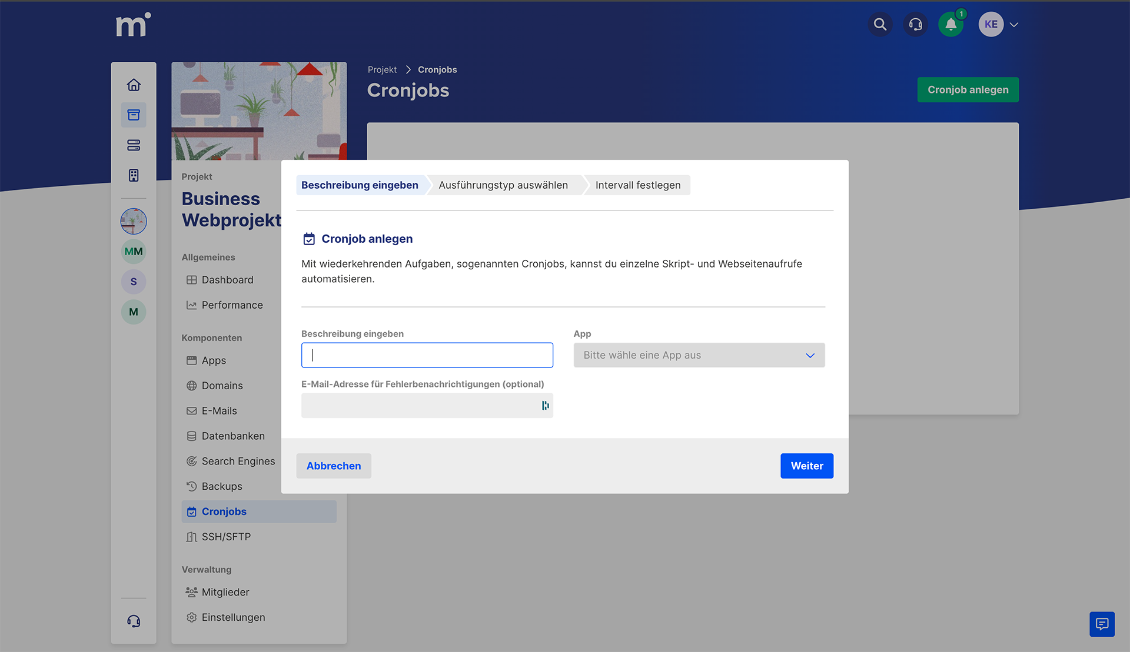Select the MM project avatar
1130x652 pixels.
tap(134, 252)
